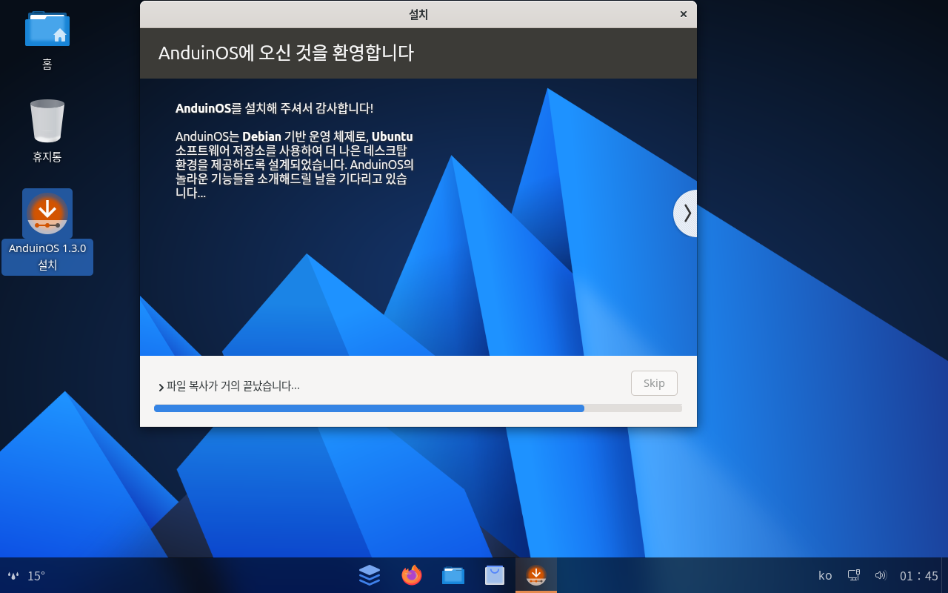Click the AnduinOS thank-you slide text

(275, 108)
